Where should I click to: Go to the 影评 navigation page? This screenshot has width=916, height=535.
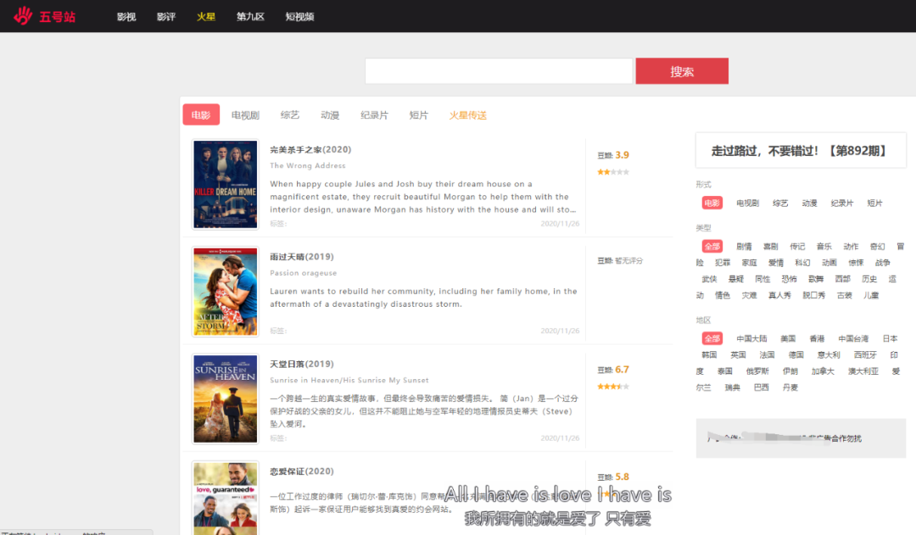click(x=166, y=17)
